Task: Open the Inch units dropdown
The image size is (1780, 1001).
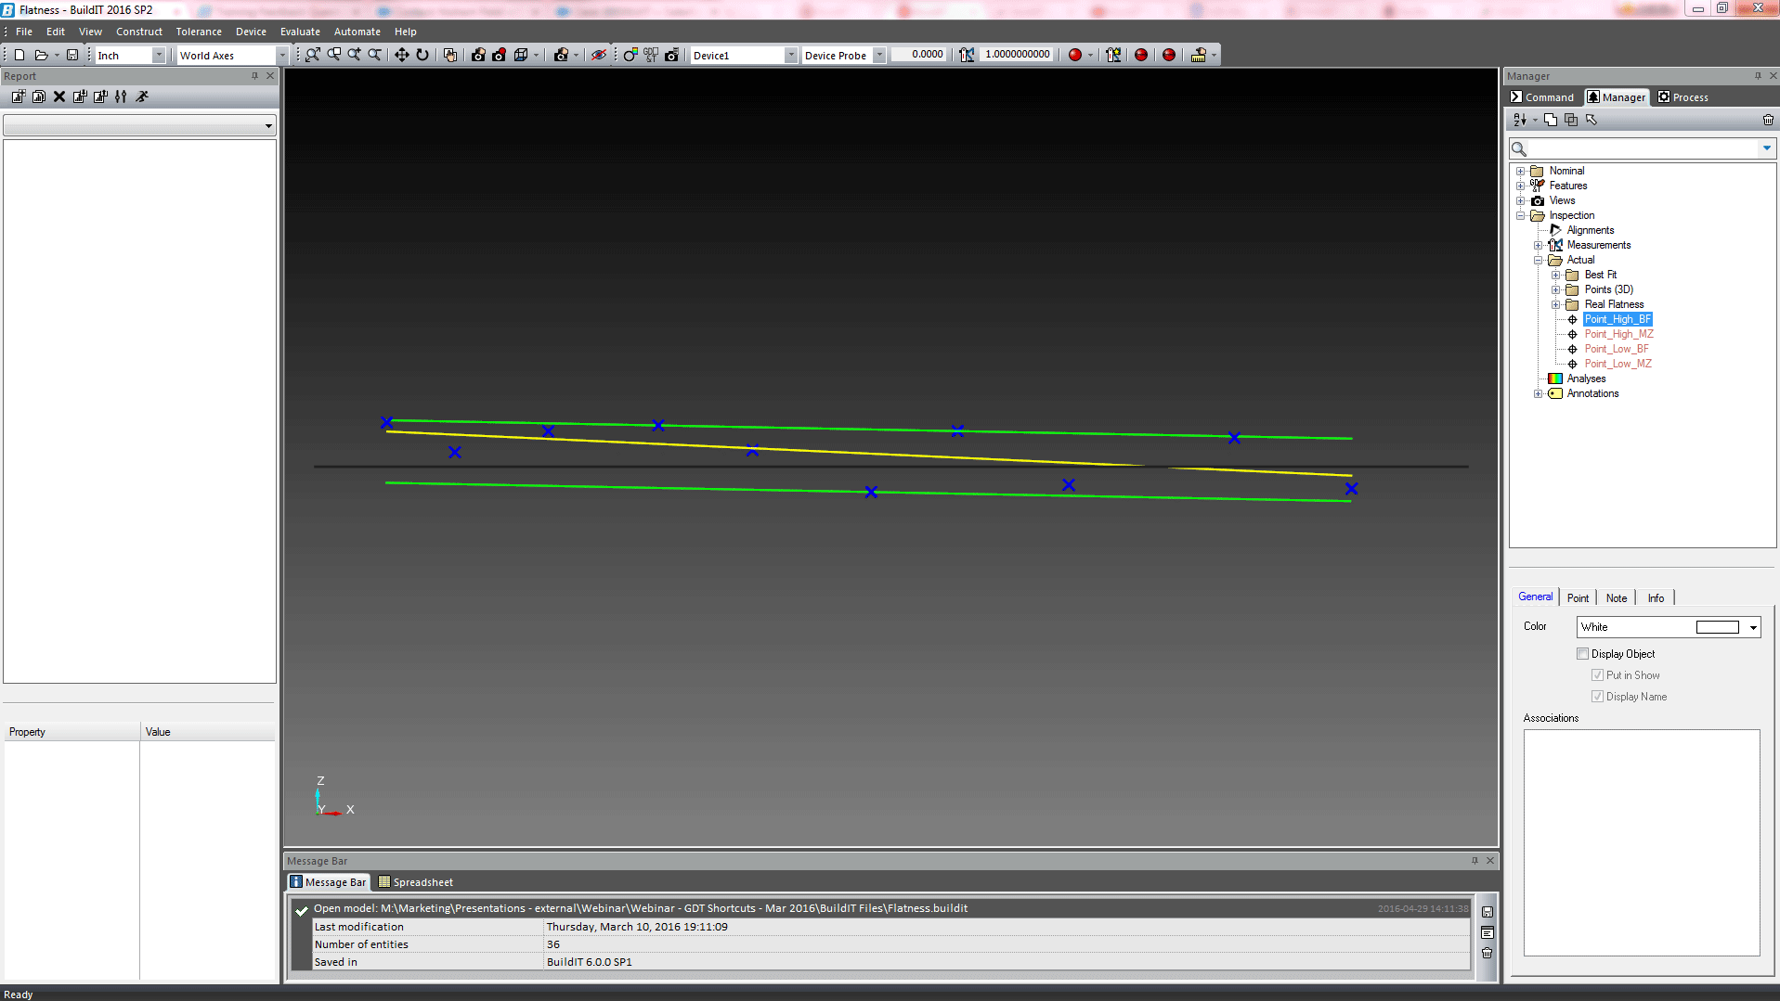Action: (158, 56)
